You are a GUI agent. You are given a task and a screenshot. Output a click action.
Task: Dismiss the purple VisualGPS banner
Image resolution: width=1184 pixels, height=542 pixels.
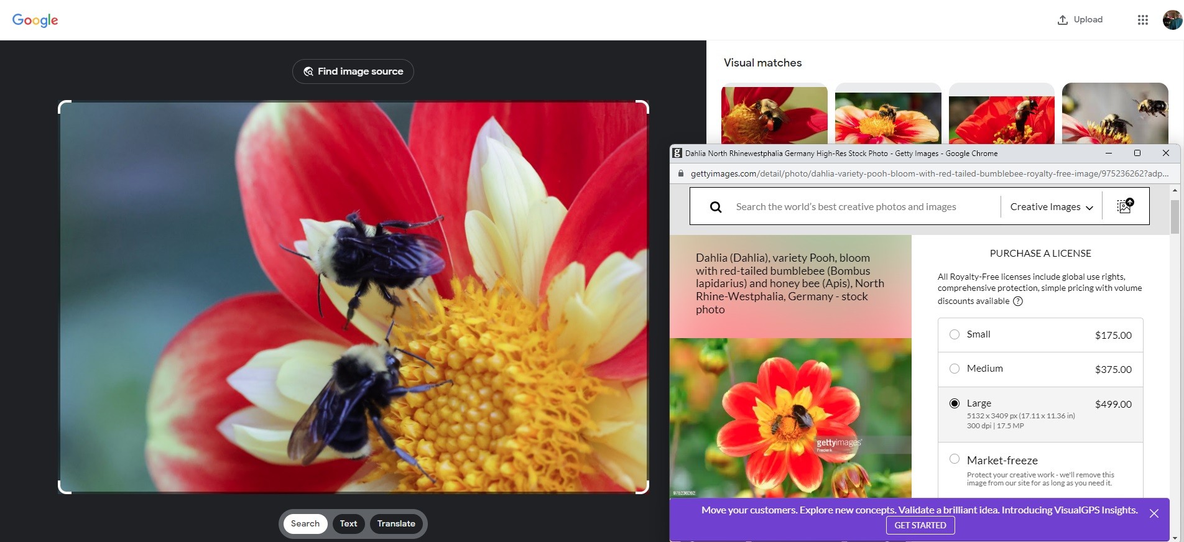[1154, 513]
